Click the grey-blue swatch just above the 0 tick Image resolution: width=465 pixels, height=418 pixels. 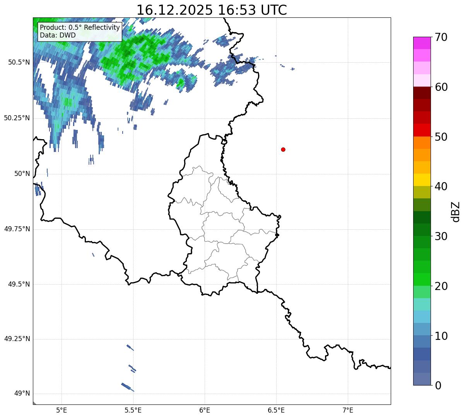tap(422, 379)
